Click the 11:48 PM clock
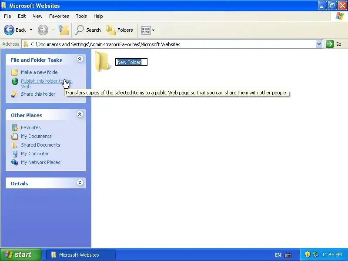 [x=332, y=254]
